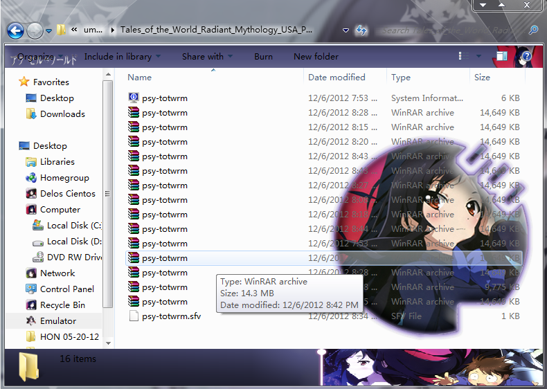
Task: Open the recent pages dropdown next to Forward
Action: [x=49, y=31]
